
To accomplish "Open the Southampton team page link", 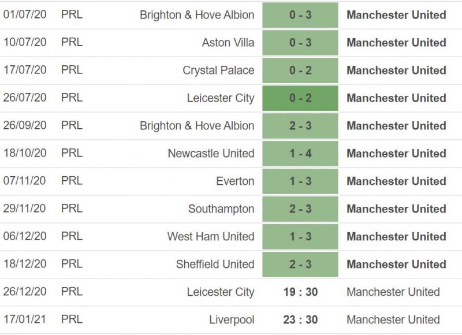I will 221,209.
